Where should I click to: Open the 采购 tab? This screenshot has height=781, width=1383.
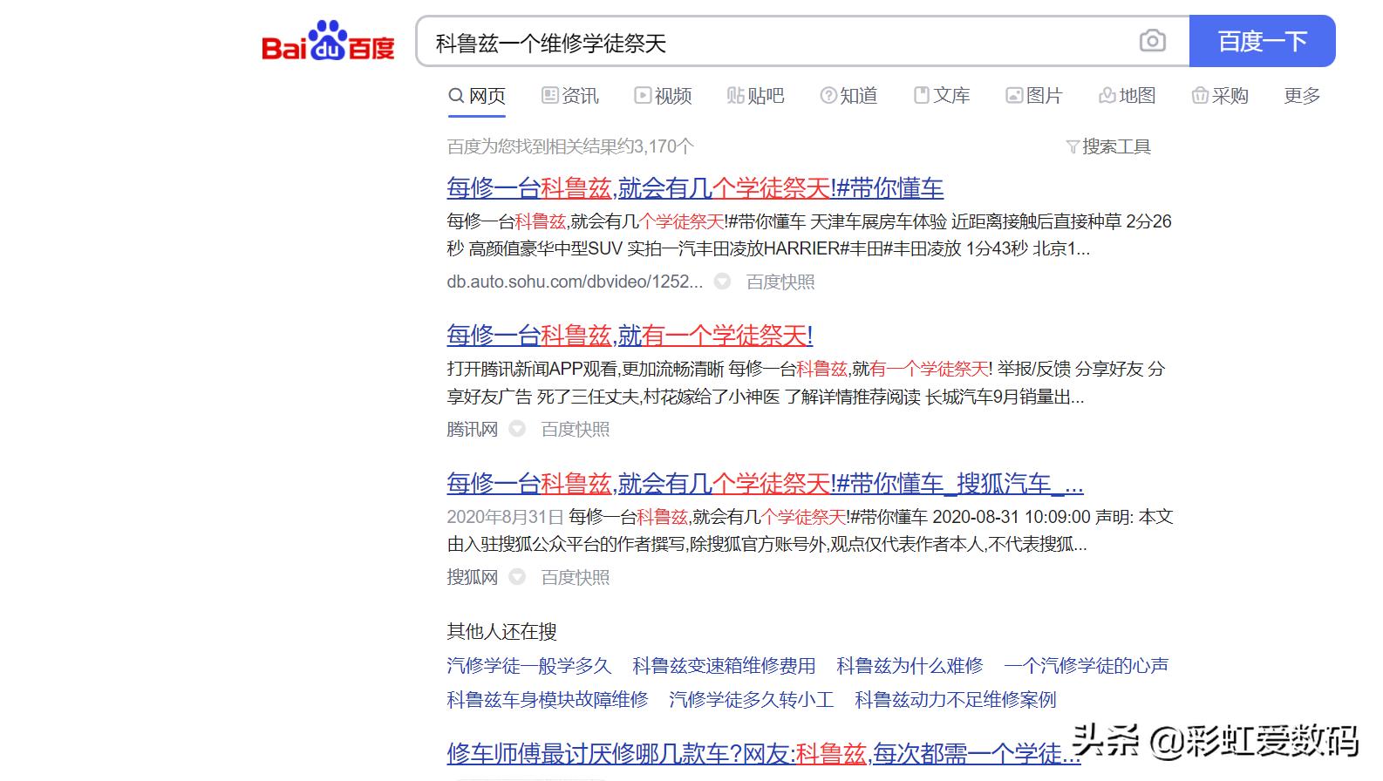(x=1221, y=96)
